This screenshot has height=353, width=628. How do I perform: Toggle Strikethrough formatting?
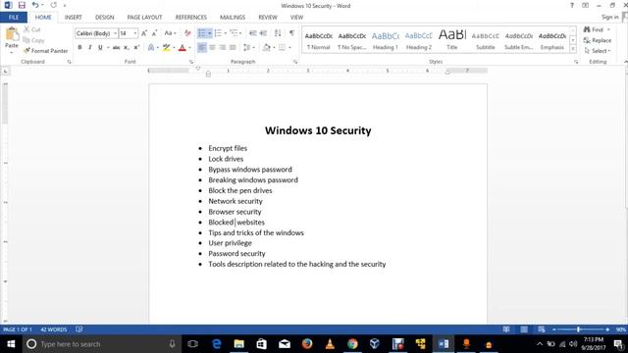click(116, 48)
